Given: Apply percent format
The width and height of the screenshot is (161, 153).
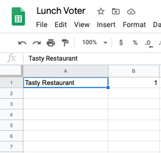Looking at the screenshot, I should tap(135, 42).
